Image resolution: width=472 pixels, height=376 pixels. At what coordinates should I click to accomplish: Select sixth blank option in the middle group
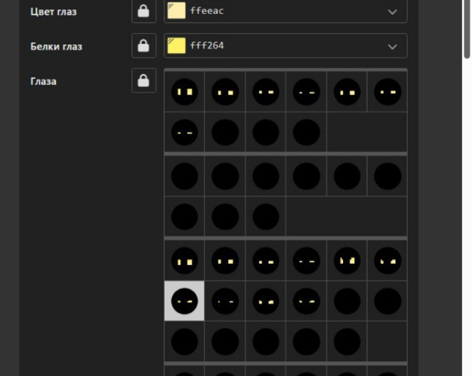coord(388,176)
